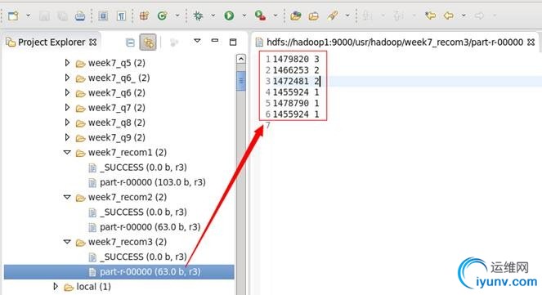Expand the week7_q8 folder
542x295 pixels.
67,123
